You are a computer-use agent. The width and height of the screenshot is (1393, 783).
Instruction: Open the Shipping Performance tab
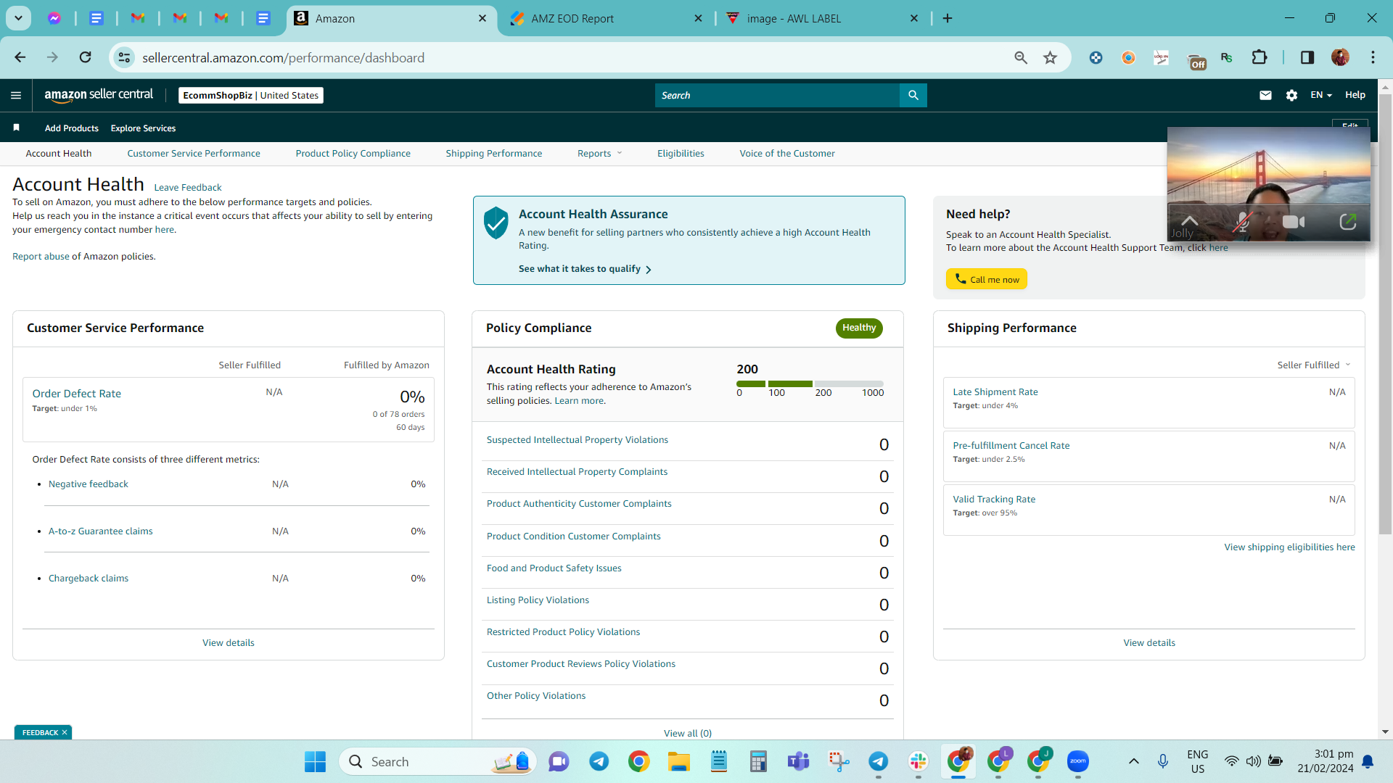[494, 153]
